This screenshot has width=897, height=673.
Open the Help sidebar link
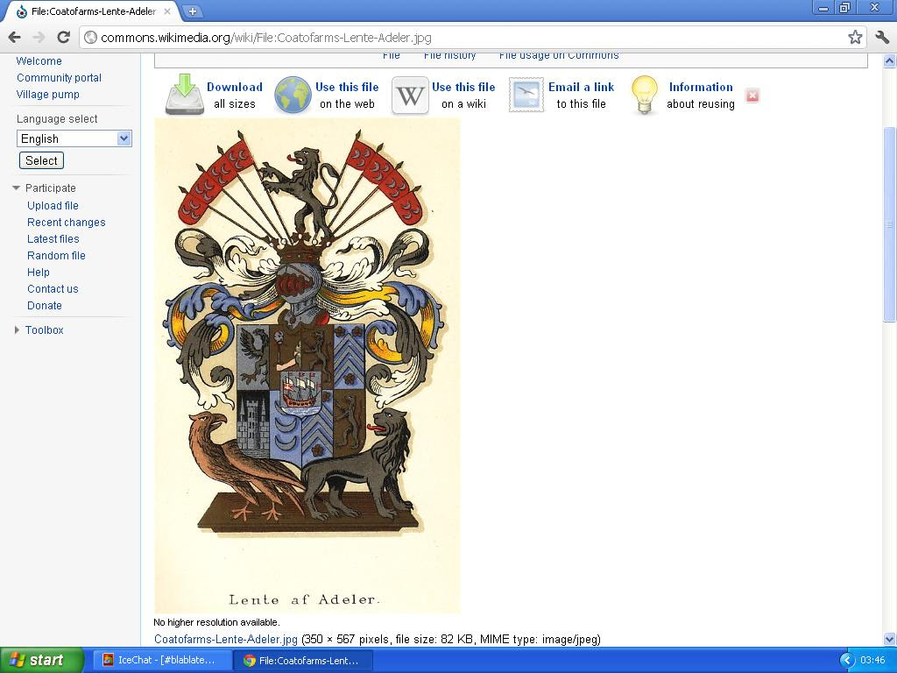tap(39, 272)
